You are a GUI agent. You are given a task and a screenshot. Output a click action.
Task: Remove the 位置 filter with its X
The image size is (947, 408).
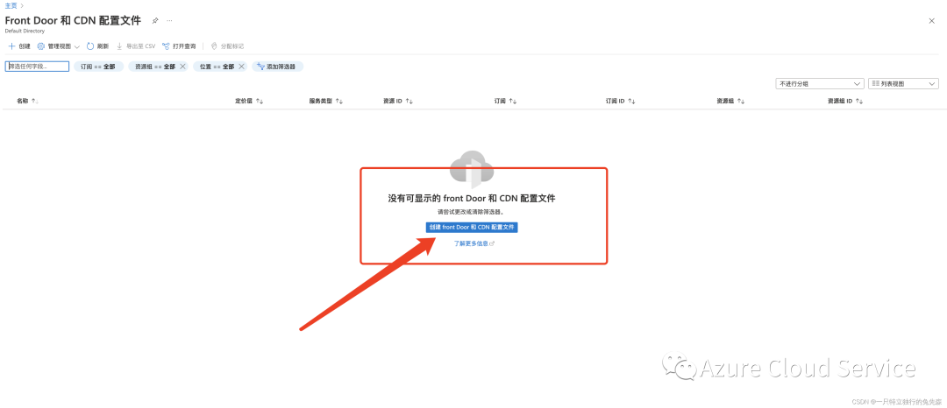click(x=242, y=67)
